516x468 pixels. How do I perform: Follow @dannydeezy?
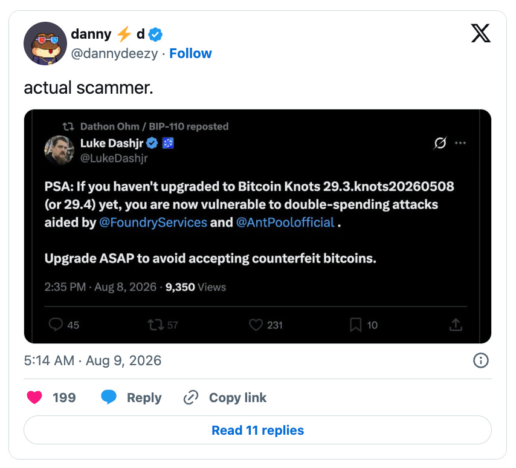[190, 53]
